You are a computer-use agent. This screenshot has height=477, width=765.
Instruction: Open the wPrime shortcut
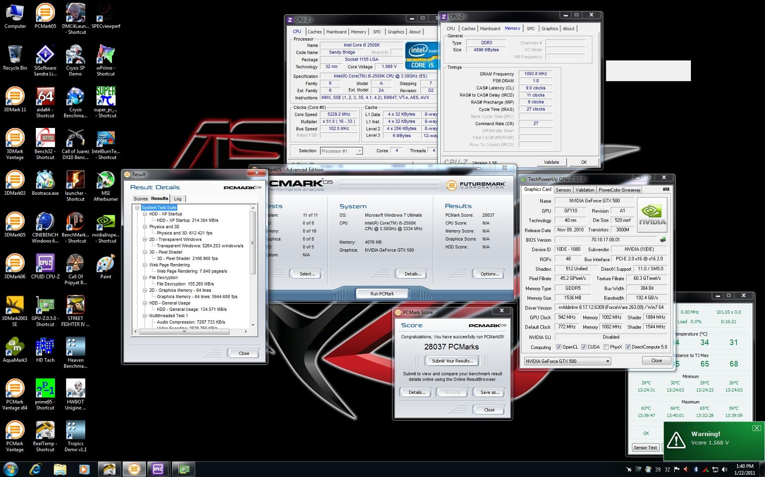pos(106,61)
